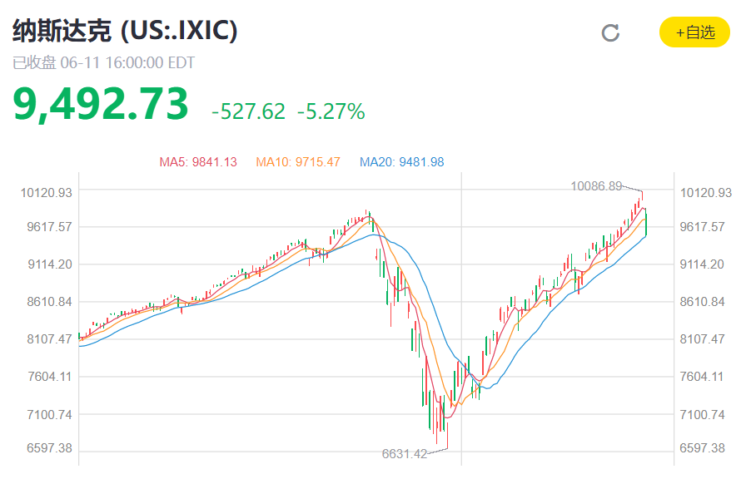Click the 9114.20 label on left axis
Screen dimensions: 756x479
tap(47, 264)
